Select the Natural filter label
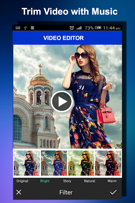This screenshot has height=203, width=135. (89, 181)
